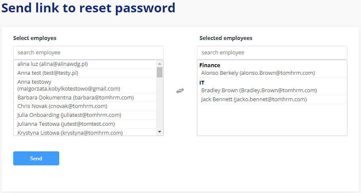Click the Finance group header
The width and height of the screenshot is (361, 193).
(x=210, y=65)
